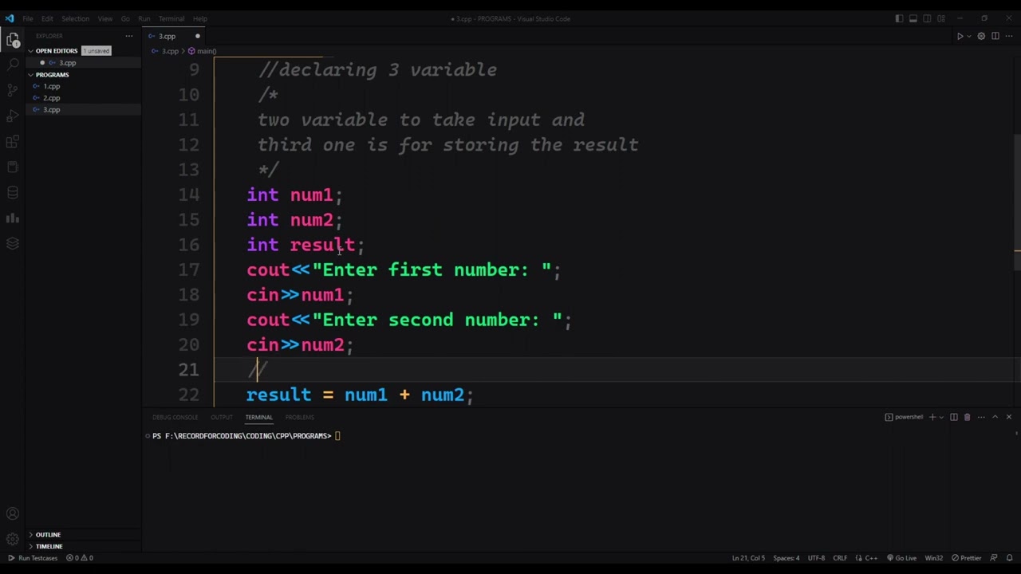Split the editor to the right
Image resolution: width=1021 pixels, height=574 pixels.
(x=995, y=36)
